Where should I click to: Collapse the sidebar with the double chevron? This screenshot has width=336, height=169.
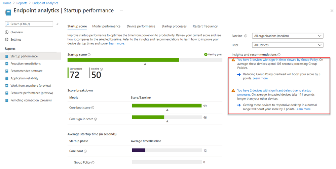pos(58,24)
